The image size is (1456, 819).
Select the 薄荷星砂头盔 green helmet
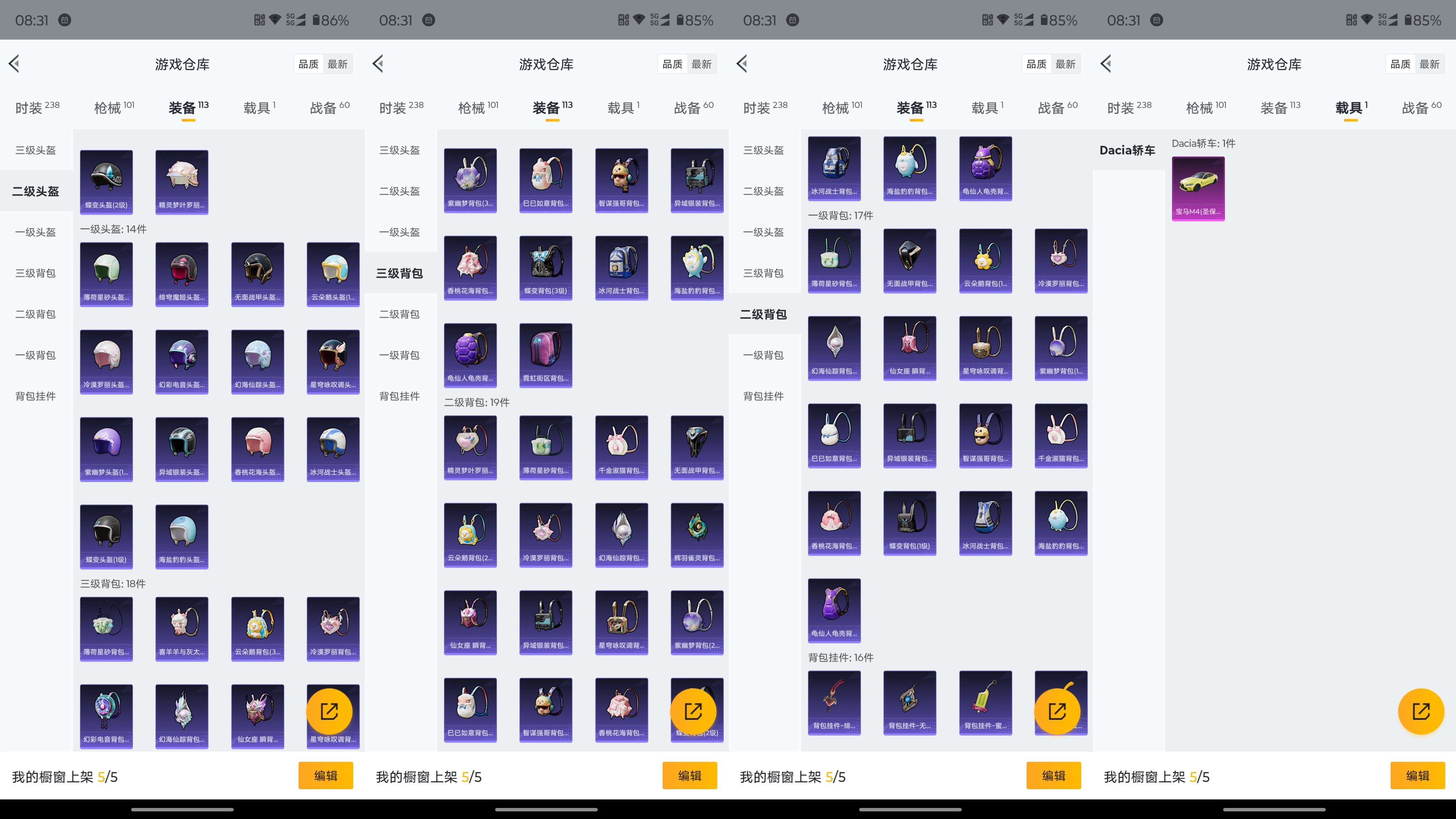coord(106,274)
